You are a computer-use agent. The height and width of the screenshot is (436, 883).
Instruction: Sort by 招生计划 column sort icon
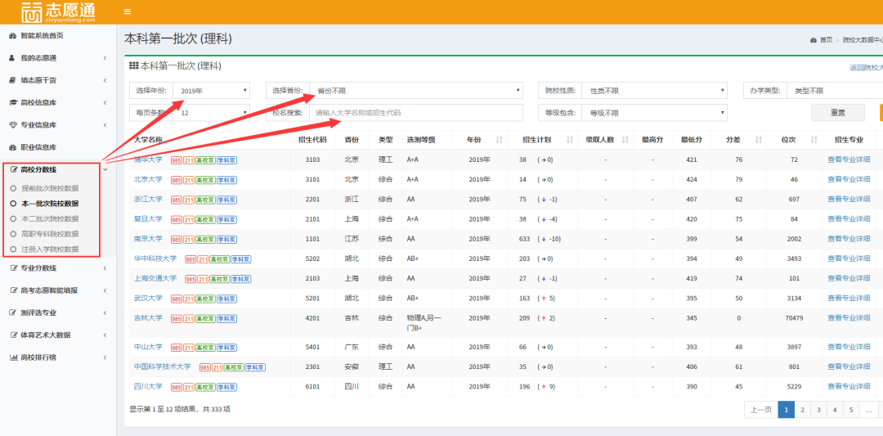coord(570,140)
